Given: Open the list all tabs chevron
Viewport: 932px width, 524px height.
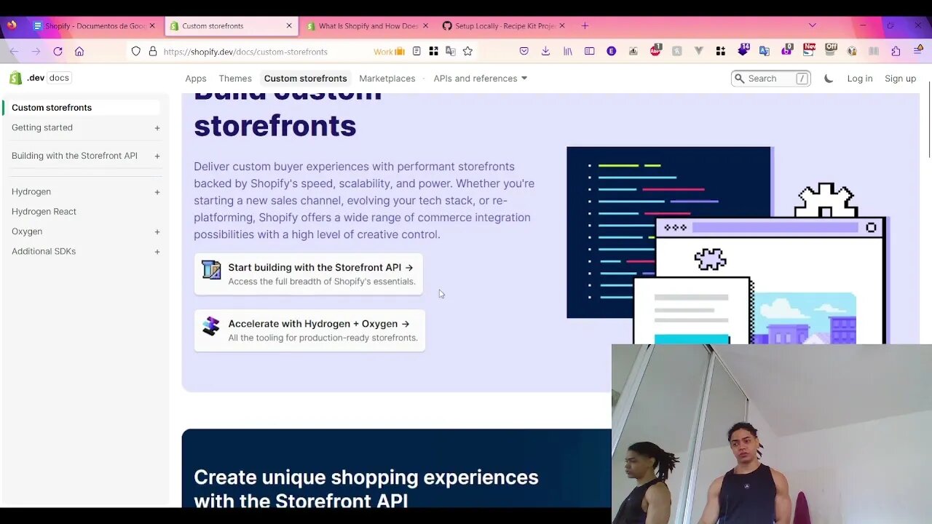Looking at the screenshot, I should tap(813, 25).
